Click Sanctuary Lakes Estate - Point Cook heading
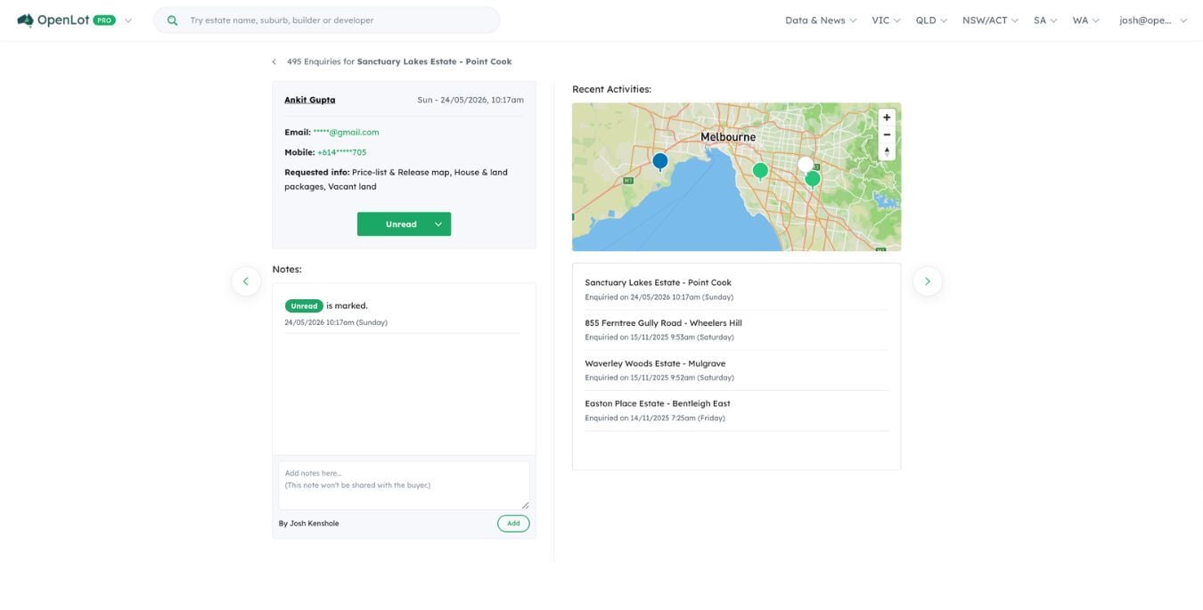Viewport: 1203px width, 610px height. 434,61
